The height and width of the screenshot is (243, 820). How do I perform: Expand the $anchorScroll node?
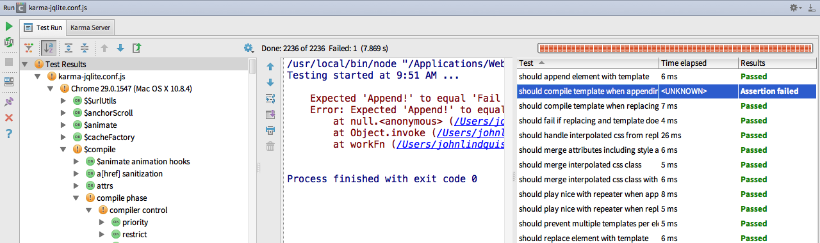[x=64, y=113]
